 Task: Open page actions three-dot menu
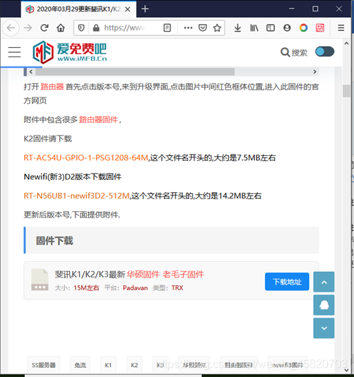point(188,28)
